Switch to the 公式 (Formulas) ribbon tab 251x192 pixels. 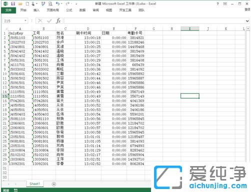pos(69,10)
